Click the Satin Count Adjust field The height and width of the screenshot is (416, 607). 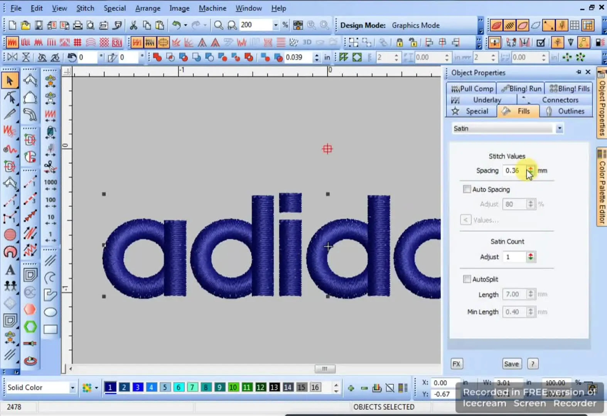tap(515, 257)
